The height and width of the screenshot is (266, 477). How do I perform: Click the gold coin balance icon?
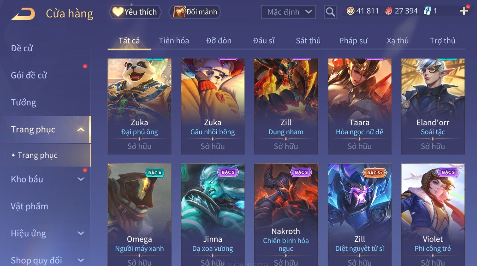(x=350, y=11)
